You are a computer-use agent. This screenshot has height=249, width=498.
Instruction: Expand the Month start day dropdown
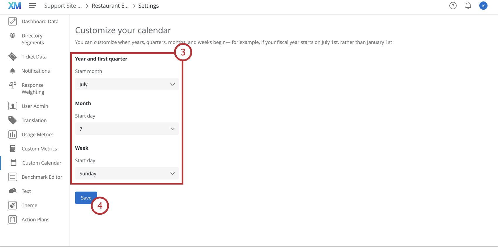pyautogui.click(x=127, y=129)
